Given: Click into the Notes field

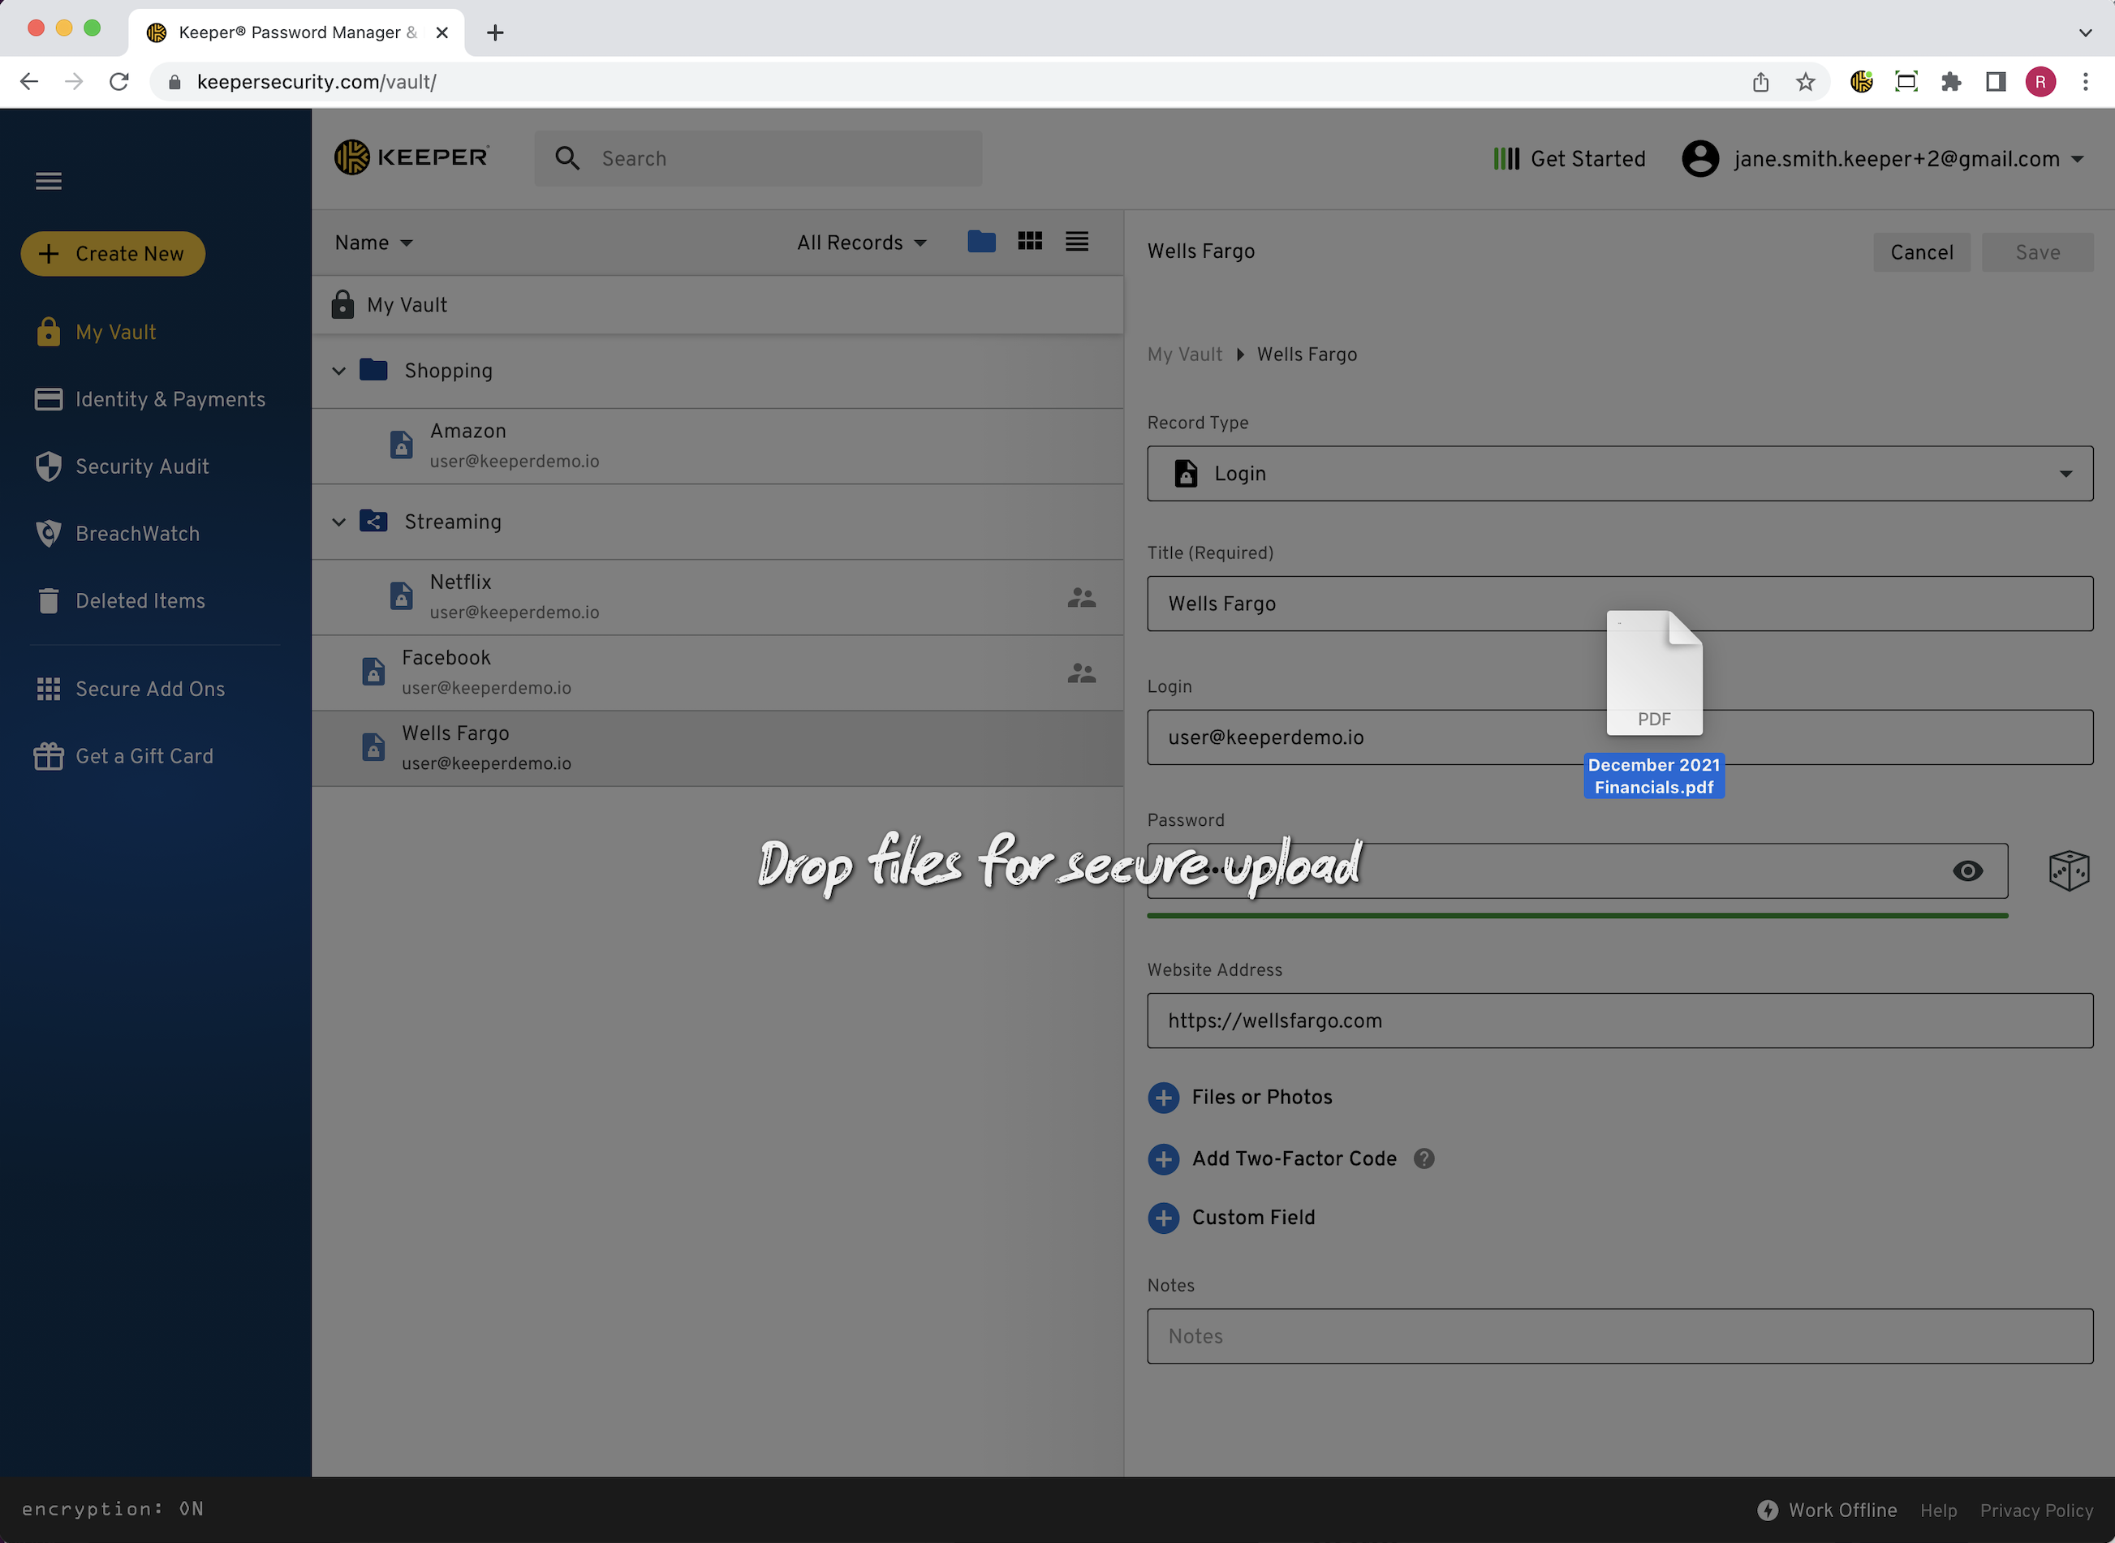Looking at the screenshot, I should (1620, 1337).
